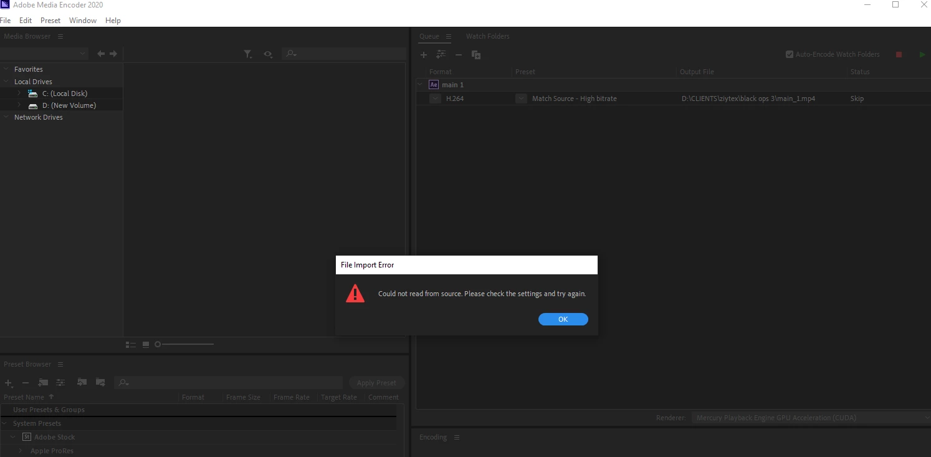Create new preset group folder icon
This screenshot has height=457, width=931.
pyautogui.click(x=43, y=382)
